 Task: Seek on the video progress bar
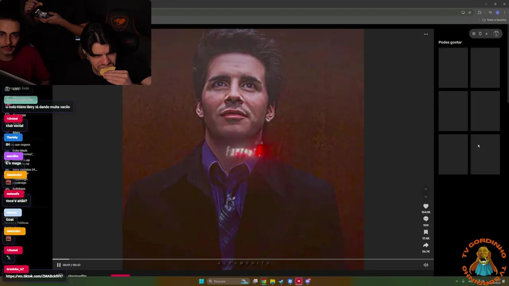[x=243, y=259]
